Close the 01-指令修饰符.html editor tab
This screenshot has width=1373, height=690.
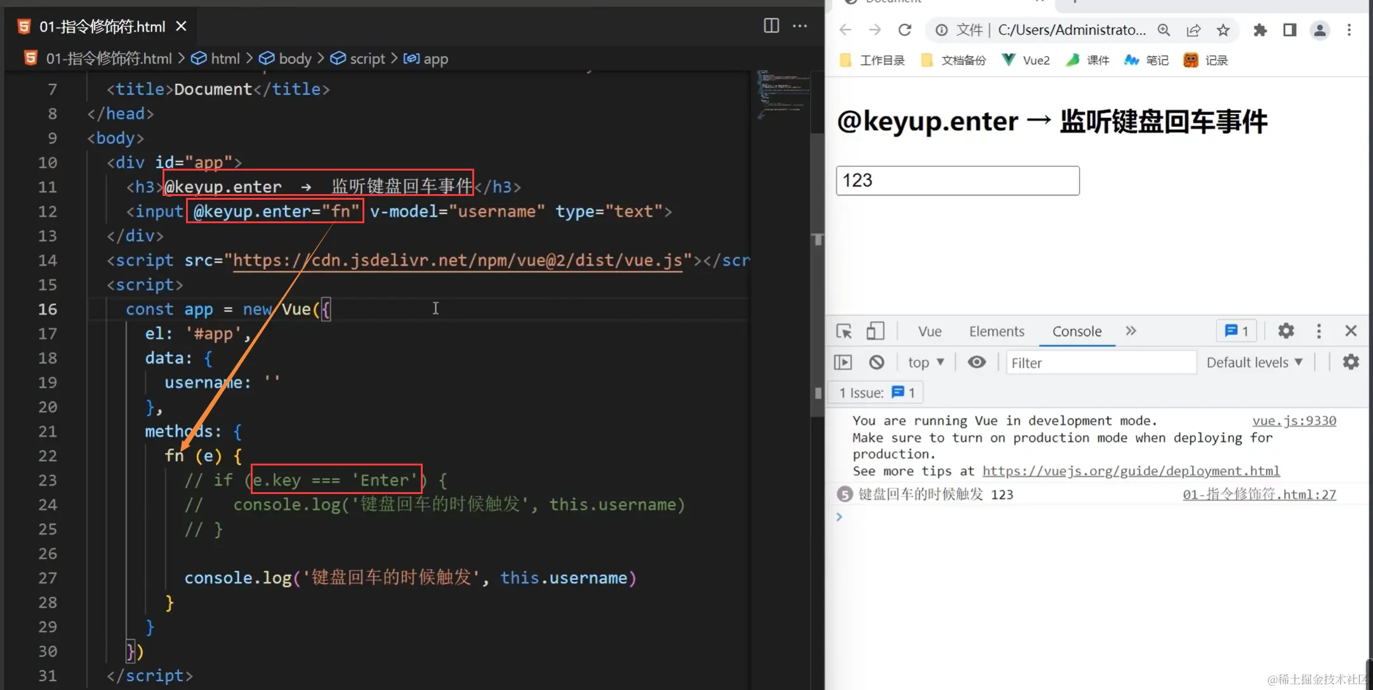click(181, 26)
